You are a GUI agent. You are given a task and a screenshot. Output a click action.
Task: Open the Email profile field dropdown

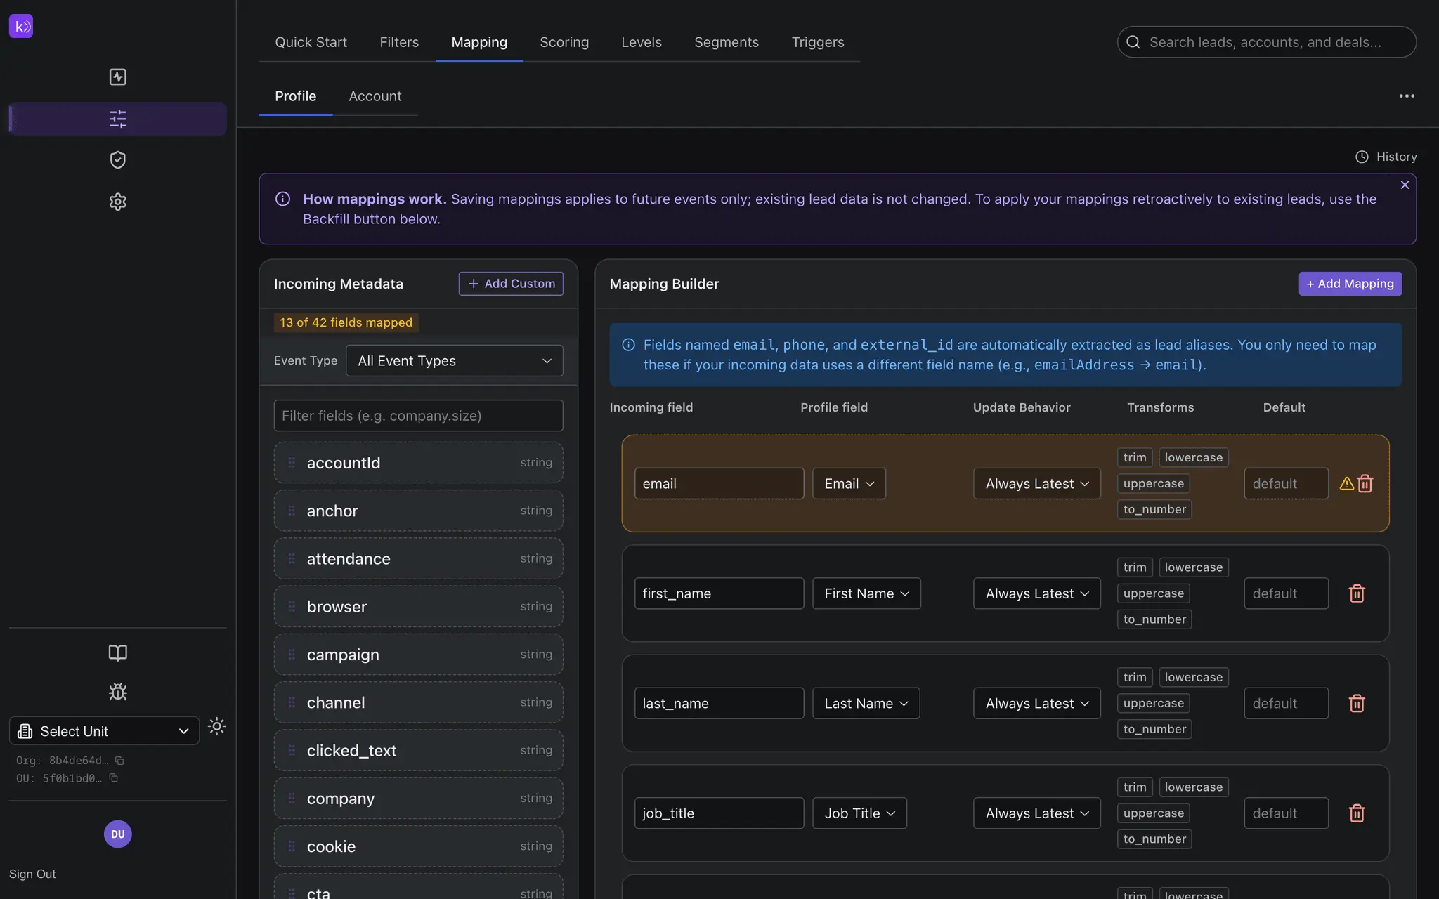[x=849, y=483]
